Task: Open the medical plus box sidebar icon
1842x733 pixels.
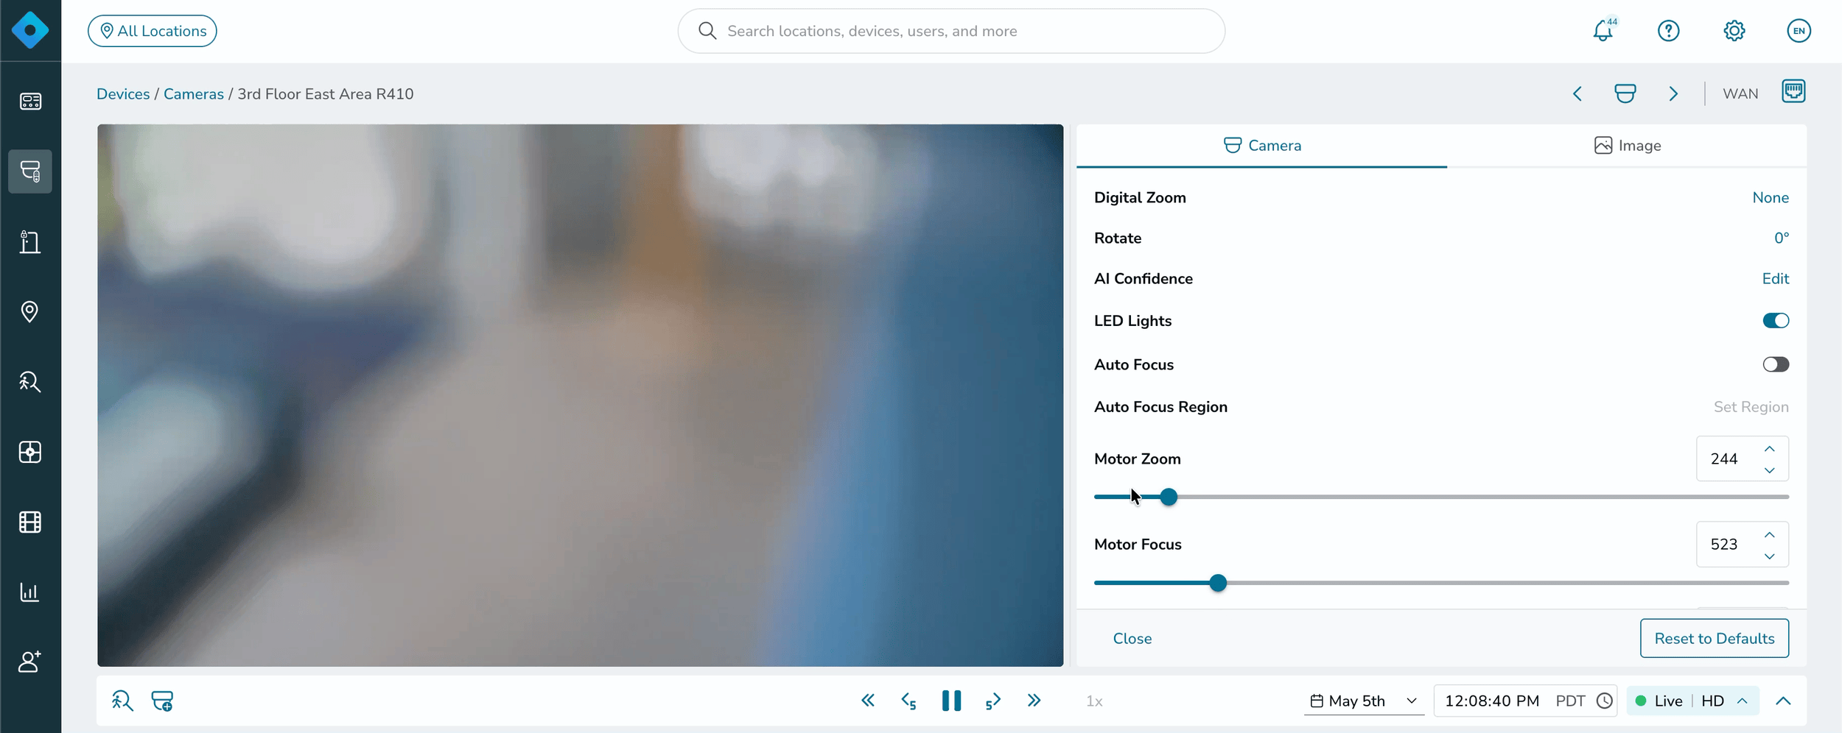Action: click(30, 452)
